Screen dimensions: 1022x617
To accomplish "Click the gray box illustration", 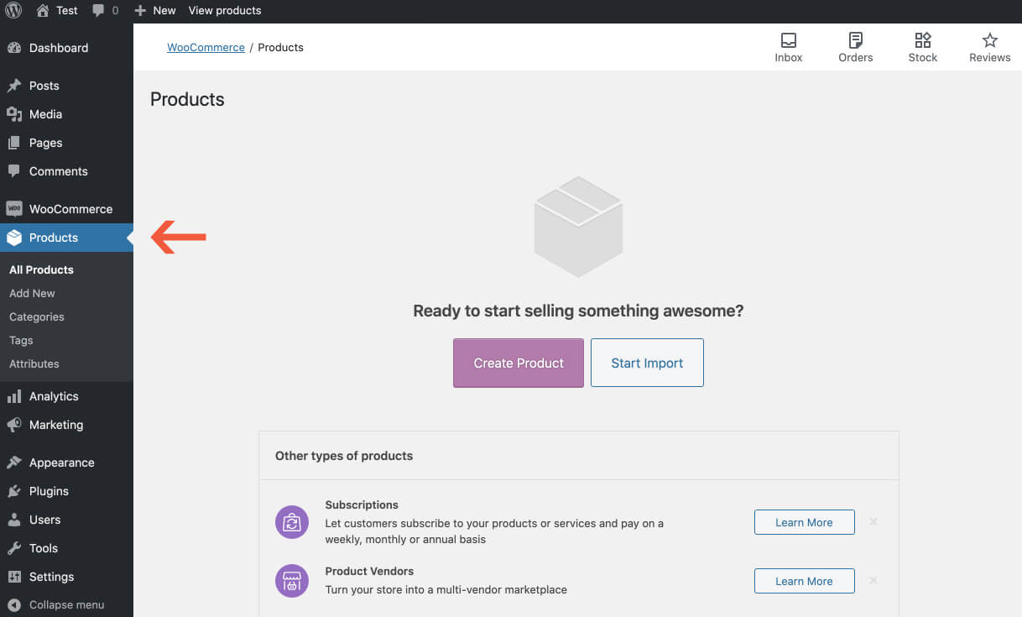I will click(578, 227).
